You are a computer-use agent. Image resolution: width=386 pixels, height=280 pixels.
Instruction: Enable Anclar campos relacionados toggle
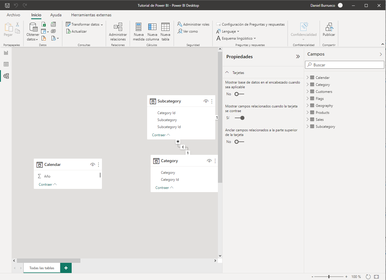click(239, 142)
